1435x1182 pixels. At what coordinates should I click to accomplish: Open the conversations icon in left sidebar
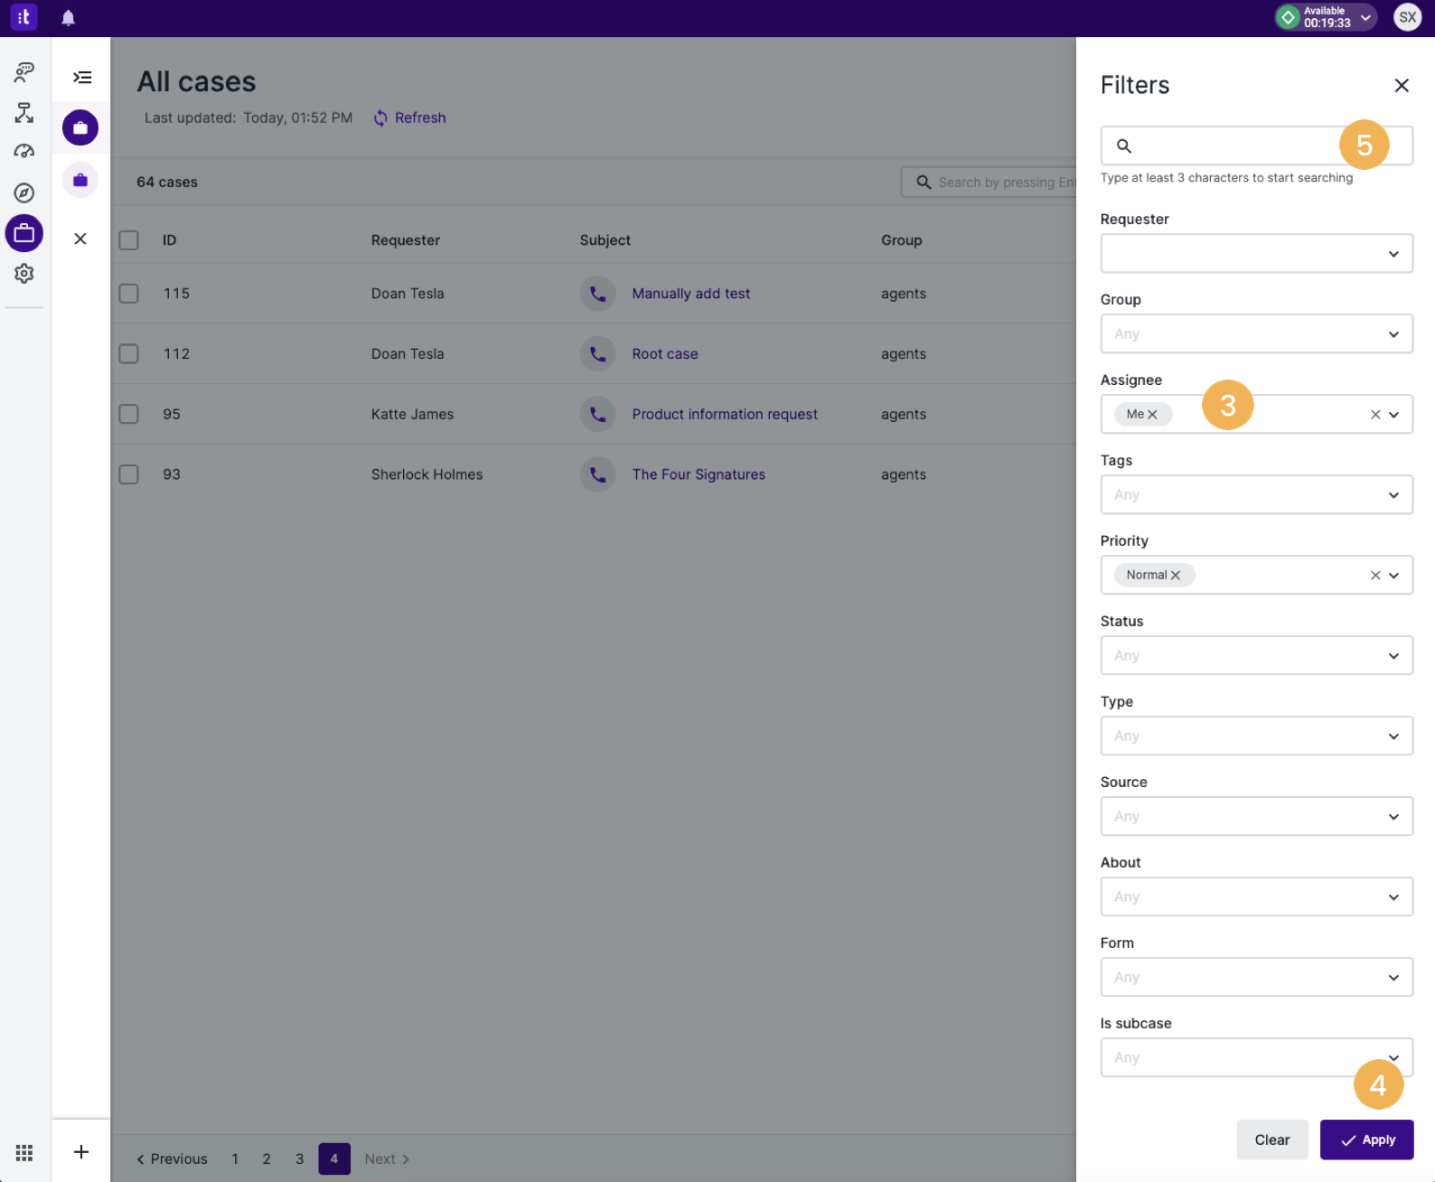click(24, 72)
